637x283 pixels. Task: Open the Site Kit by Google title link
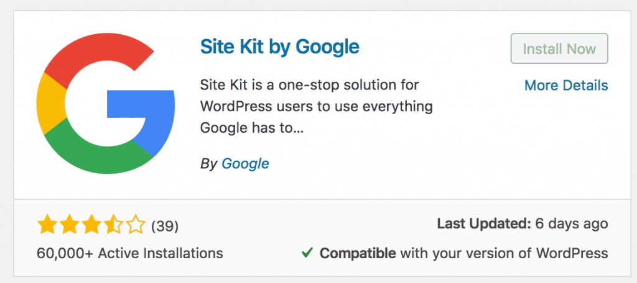pyautogui.click(x=280, y=47)
